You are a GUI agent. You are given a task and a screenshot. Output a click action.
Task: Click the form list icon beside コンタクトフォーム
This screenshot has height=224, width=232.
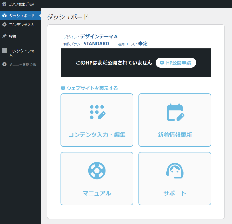click(x=4, y=50)
